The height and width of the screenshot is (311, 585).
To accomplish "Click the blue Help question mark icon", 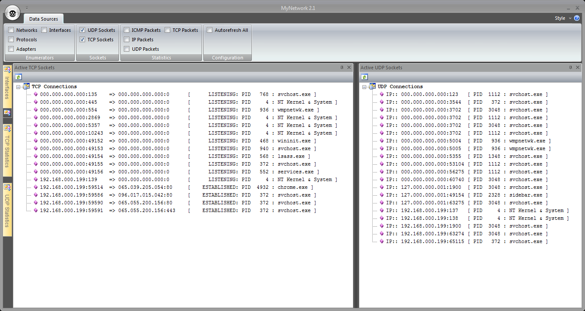I will (x=577, y=18).
